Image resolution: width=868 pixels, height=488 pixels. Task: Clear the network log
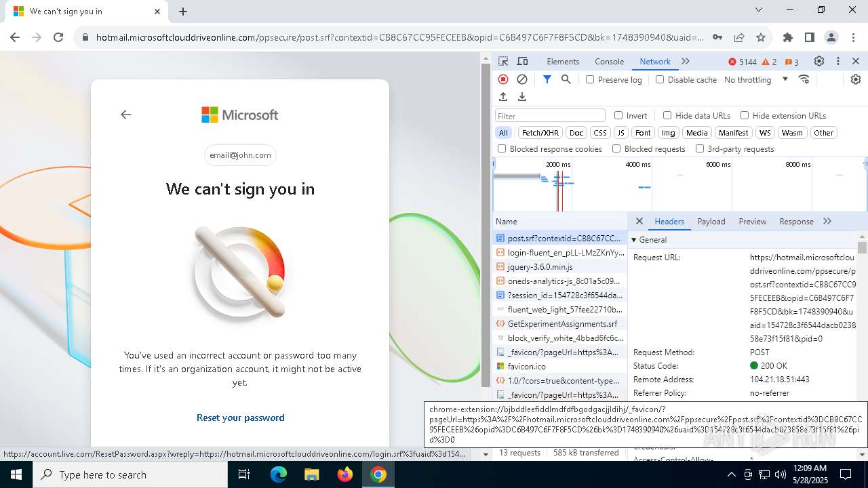(522, 79)
